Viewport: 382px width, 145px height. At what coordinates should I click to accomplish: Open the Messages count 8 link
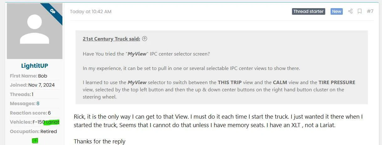(x=38, y=104)
